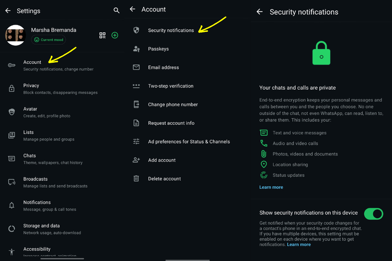The width and height of the screenshot is (392, 261).
Task: Open the Accessibility settings entry
Action: pos(62,251)
